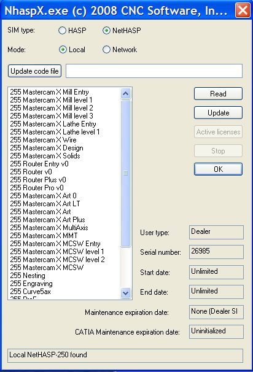Select '255 Router Entry v0' row
Screen dimensions: 253x372
click(64, 164)
